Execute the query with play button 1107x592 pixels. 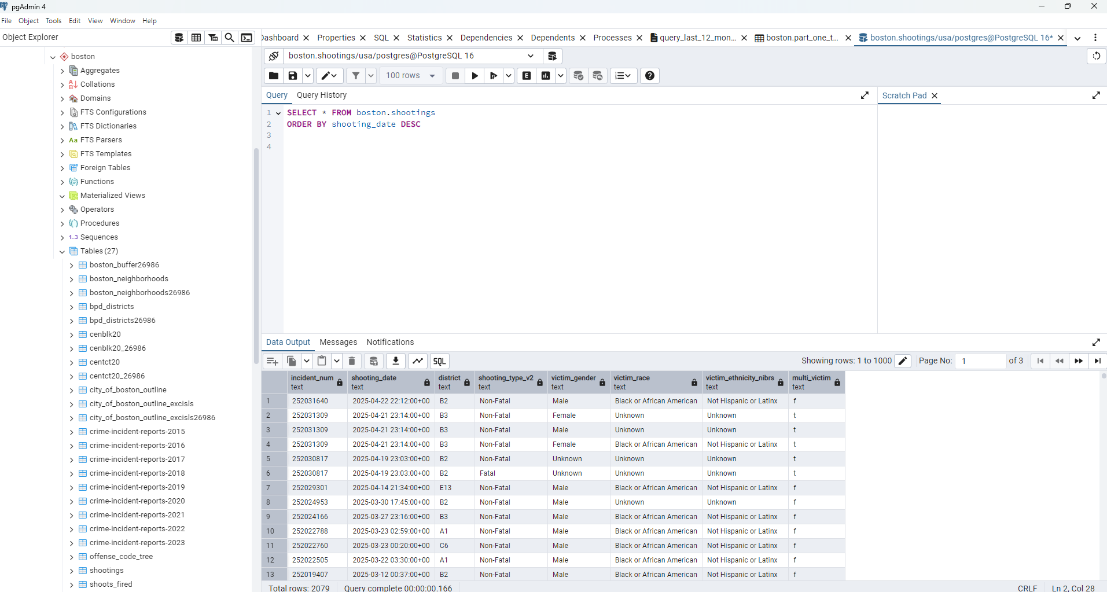[475, 76]
